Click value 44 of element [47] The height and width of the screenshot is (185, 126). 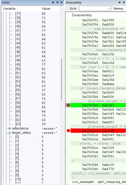43,56
